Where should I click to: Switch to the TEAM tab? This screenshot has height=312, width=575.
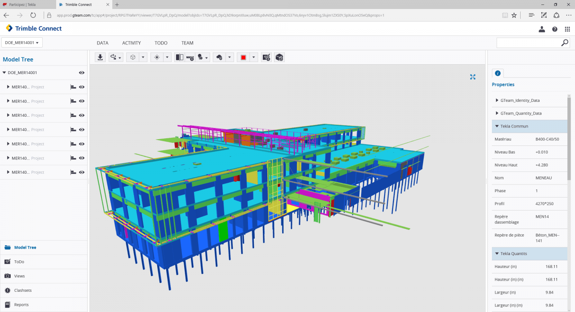click(187, 43)
